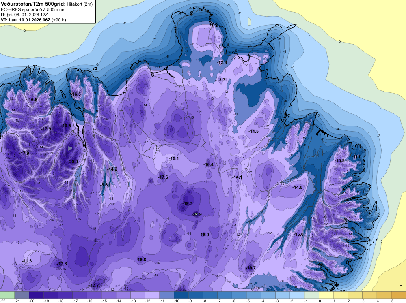Select the dark purple -20 legend swatch
The height and width of the screenshot is (303, 406).
tap(36, 295)
